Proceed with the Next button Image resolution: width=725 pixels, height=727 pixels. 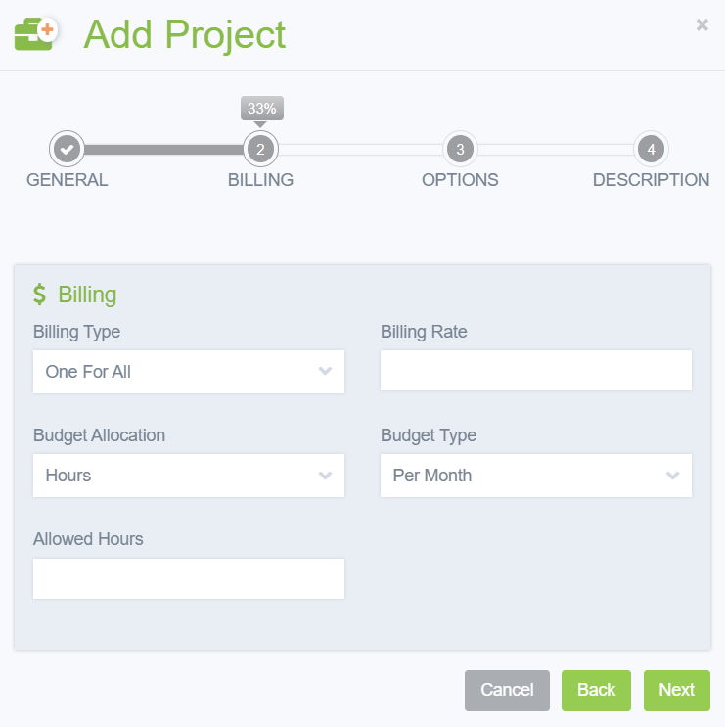point(676,690)
